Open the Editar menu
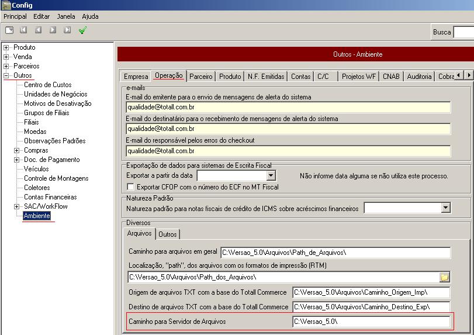Image resolution: width=474 pixels, height=335 pixels. pos(41,16)
